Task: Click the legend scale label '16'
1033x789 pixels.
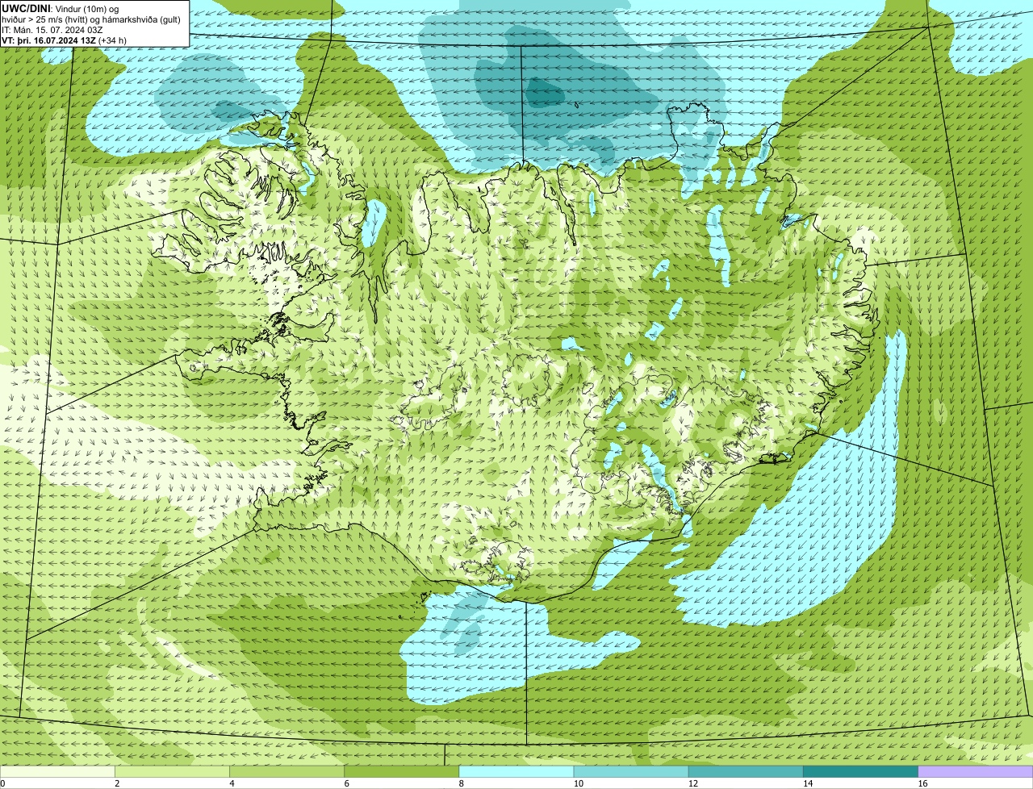Action: click(922, 783)
